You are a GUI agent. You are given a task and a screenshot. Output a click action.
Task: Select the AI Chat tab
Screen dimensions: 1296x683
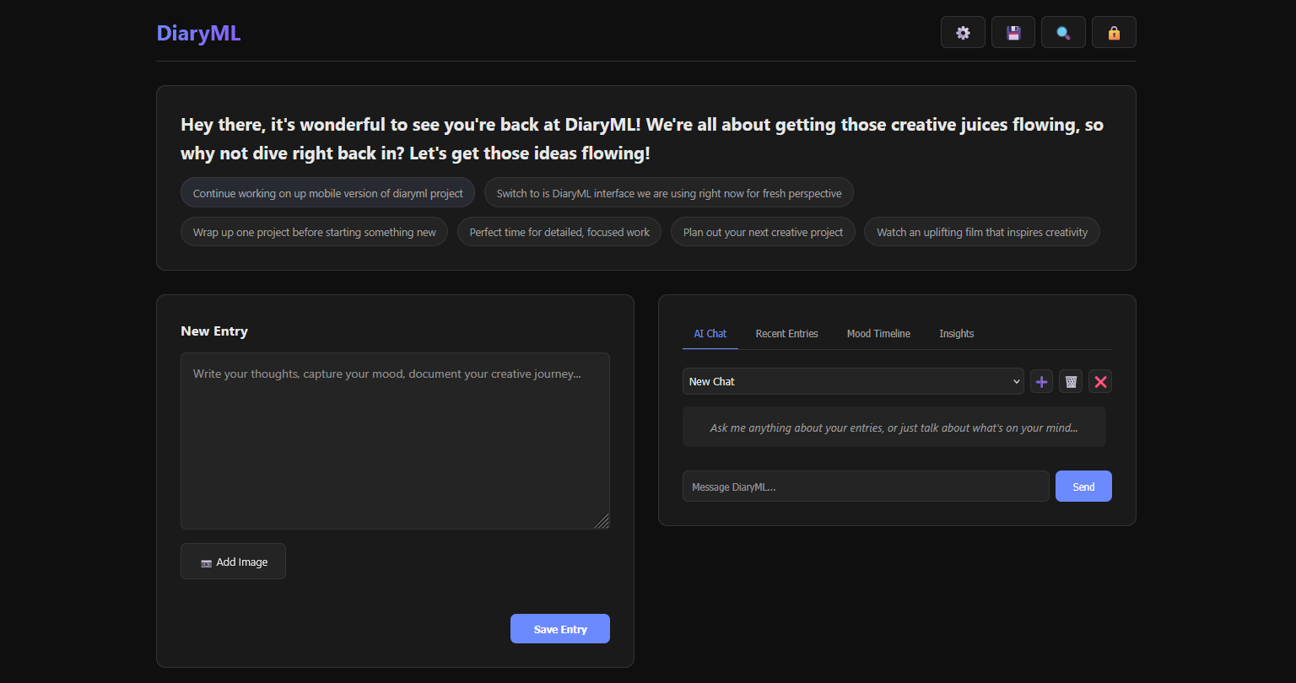pyautogui.click(x=710, y=333)
